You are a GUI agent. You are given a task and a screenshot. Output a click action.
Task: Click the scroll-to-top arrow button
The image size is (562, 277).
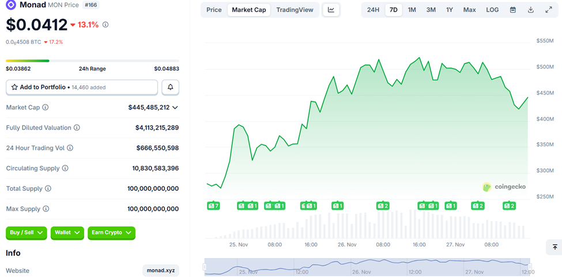coord(555,247)
